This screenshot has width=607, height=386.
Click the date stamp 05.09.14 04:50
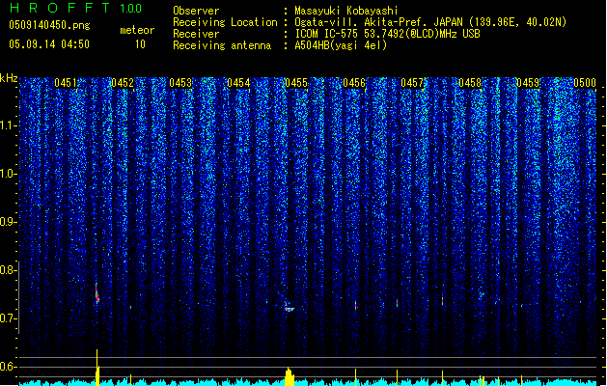[49, 44]
